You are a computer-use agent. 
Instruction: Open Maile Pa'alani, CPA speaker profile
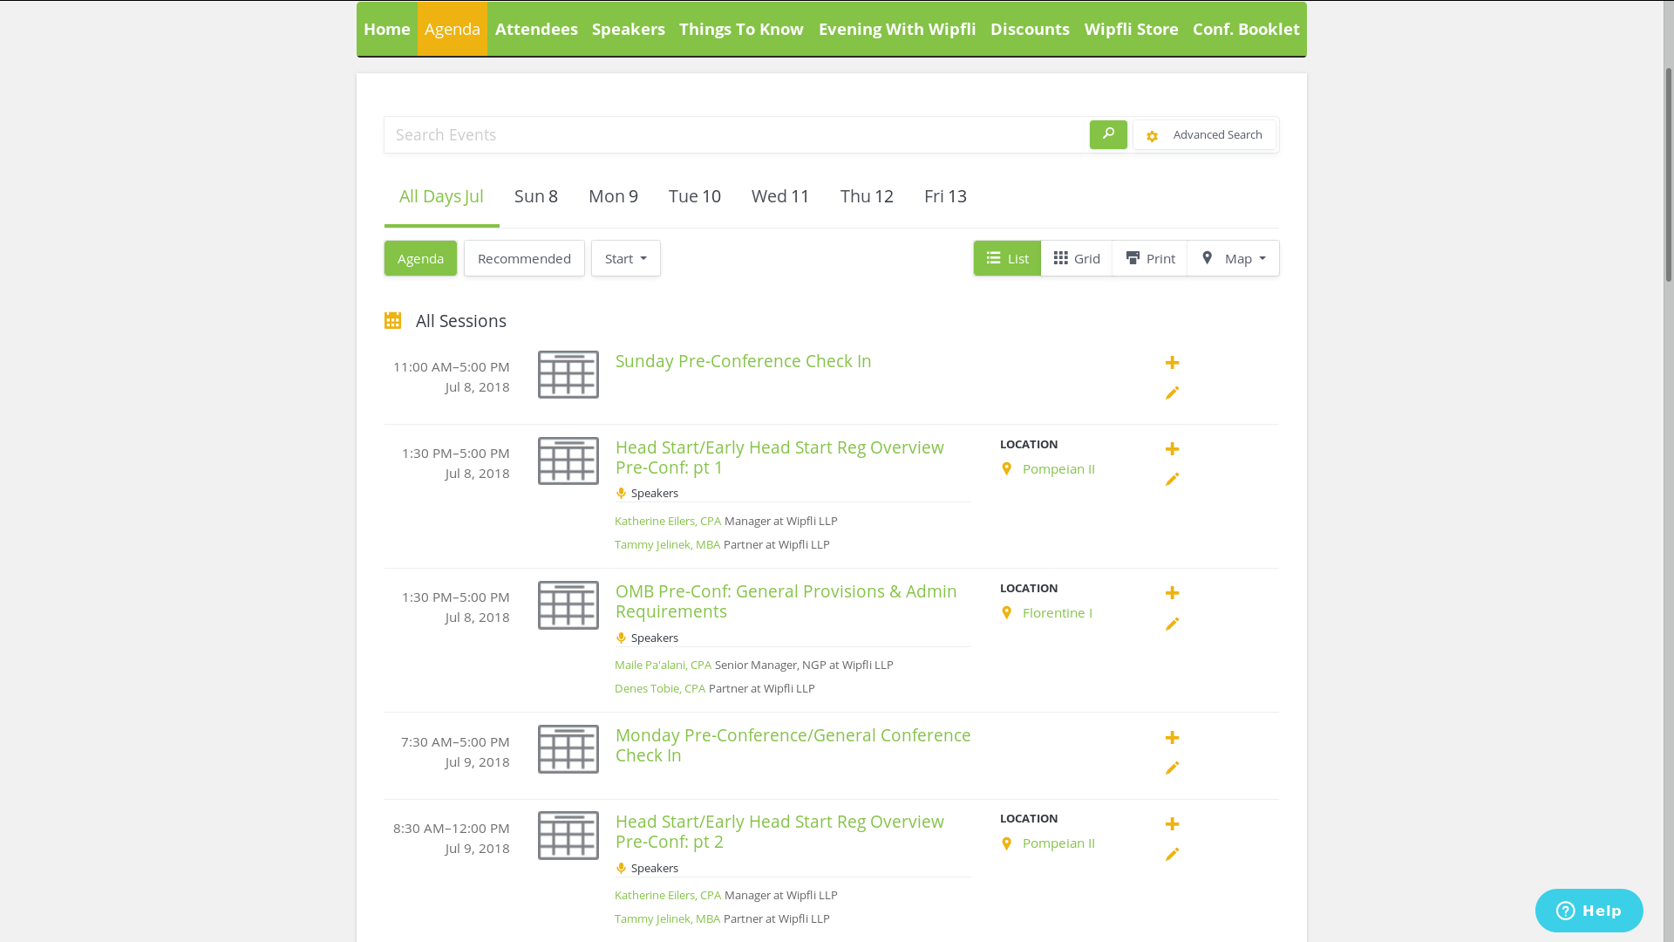point(663,665)
